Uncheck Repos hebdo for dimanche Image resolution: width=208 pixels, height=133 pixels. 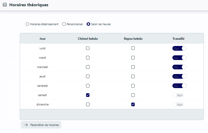pyautogui.click(x=133, y=104)
